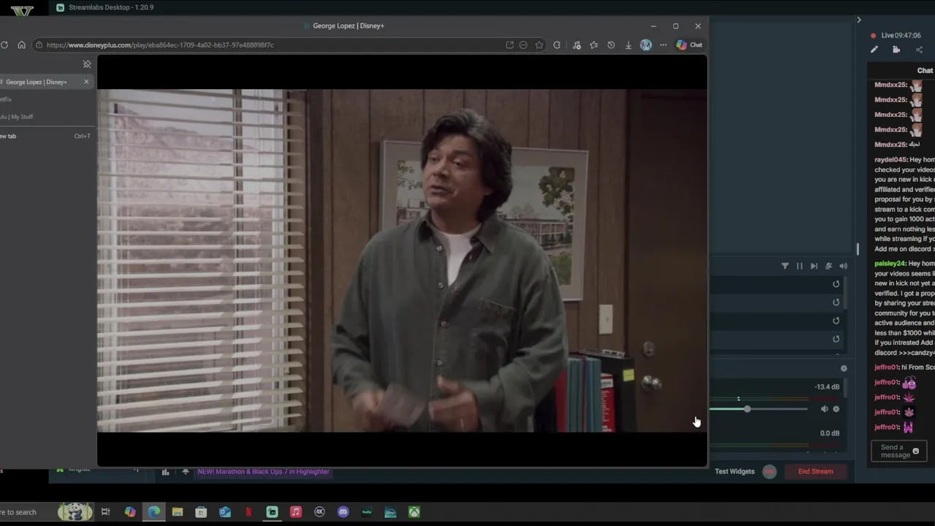Click the End Stream button
Image resolution: width=935 pixels, height=526 pixels.
click(816, 471)
